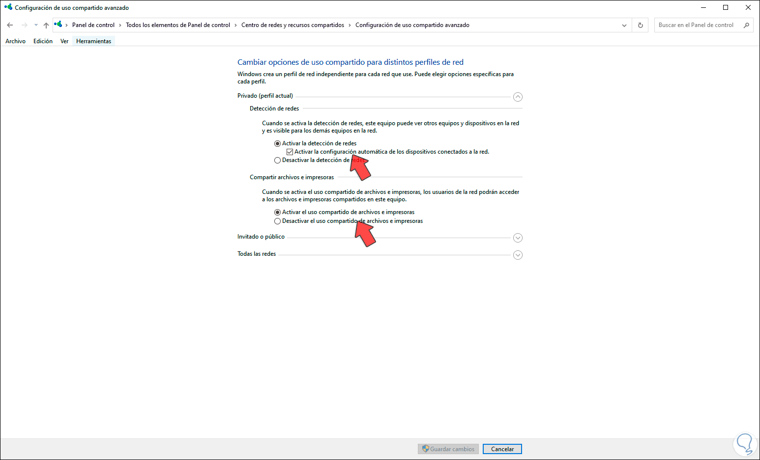Expand the Todas las redes section

[517, 255]
